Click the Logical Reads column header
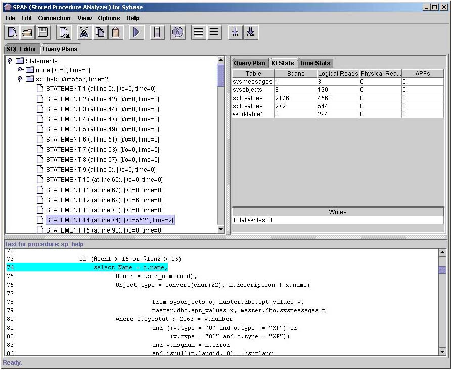 338,74
